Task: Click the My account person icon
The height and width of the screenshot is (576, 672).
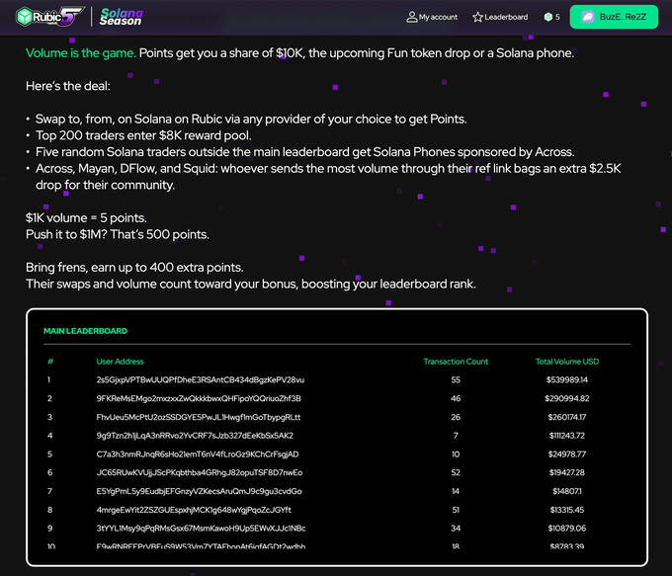Action: (x=411, y=17)
